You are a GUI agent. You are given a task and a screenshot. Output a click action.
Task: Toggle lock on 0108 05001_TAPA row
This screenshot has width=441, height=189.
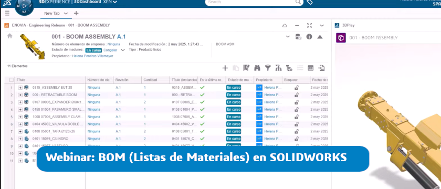297,131
